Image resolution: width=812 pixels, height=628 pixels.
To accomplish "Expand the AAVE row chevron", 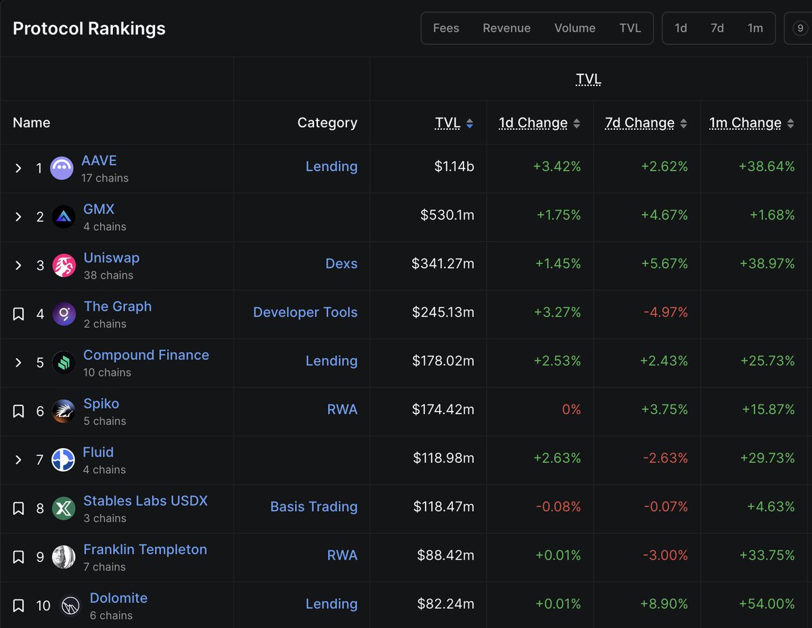I will (19, 168).
